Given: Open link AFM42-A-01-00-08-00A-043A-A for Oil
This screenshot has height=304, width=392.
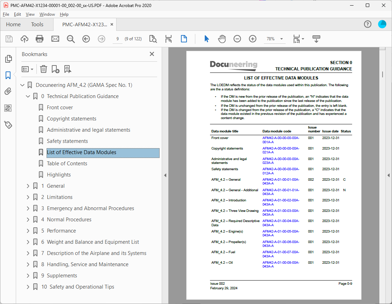Looking at the screenshot, I should (280, 264).
